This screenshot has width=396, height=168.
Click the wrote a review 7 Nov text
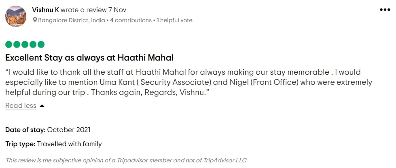coord(93,10)
